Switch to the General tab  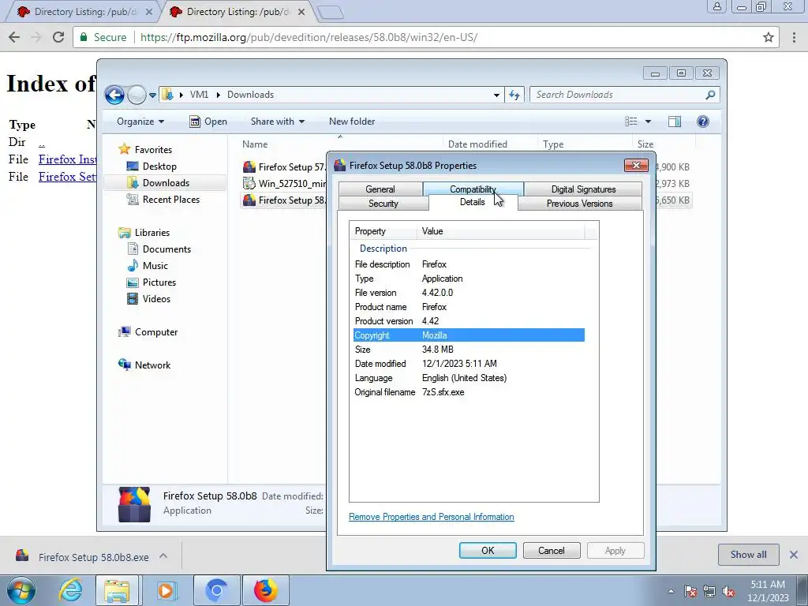tap(380, 189)
